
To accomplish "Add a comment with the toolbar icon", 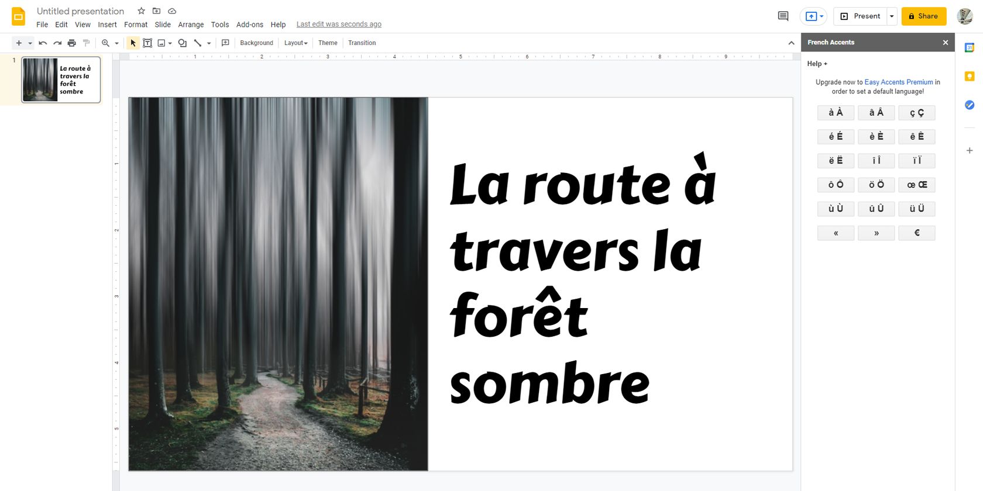I will point(225,43).
